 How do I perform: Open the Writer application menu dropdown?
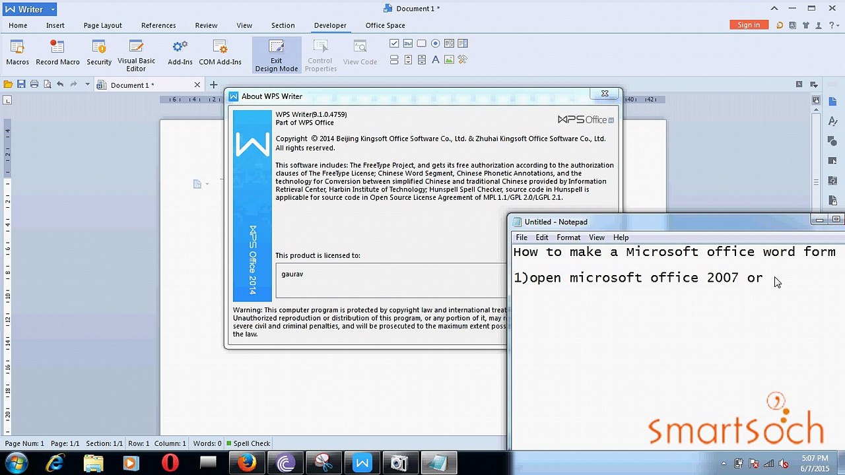tap(52, 10)
